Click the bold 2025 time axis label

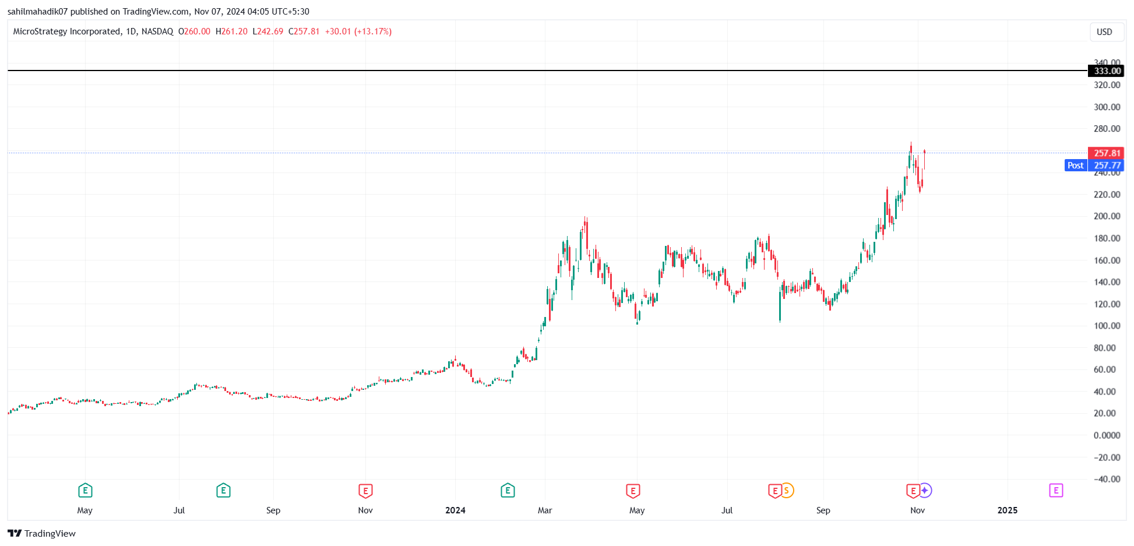[1008, 510]
